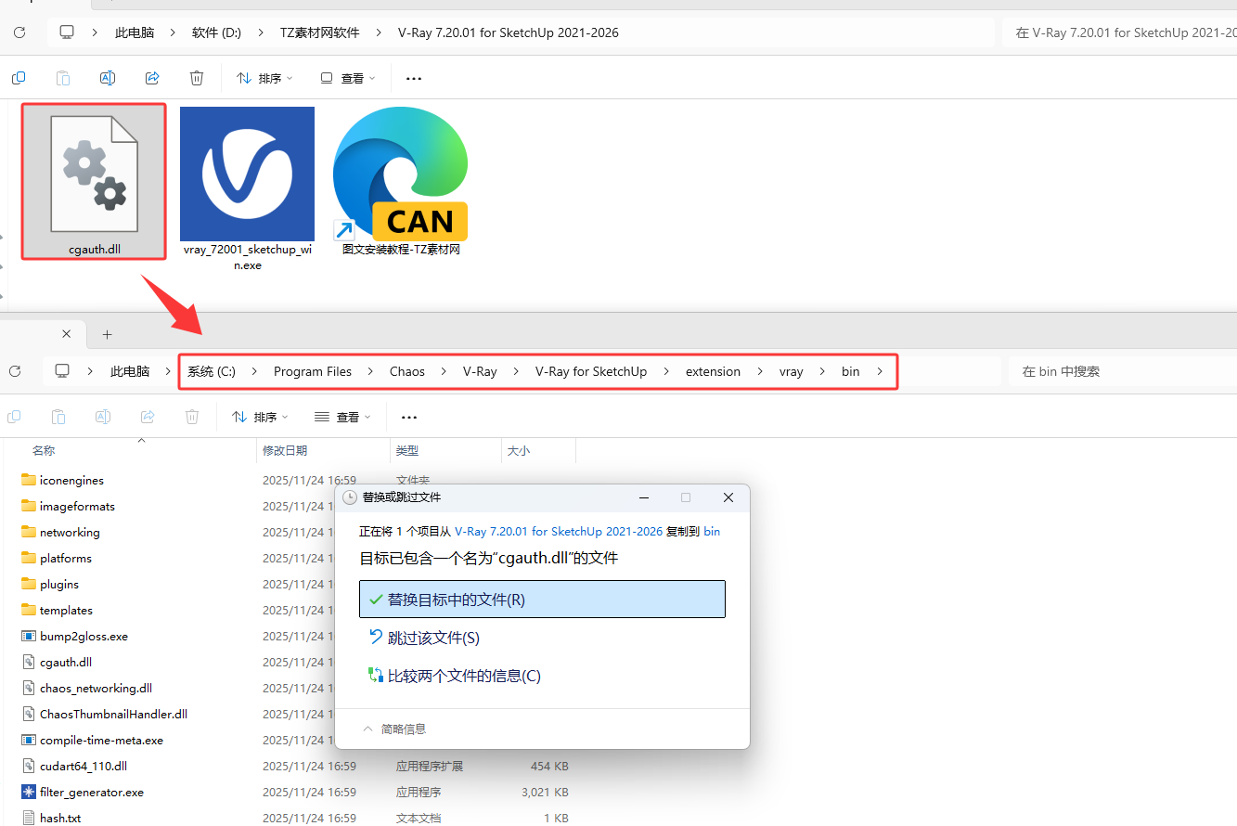Click the computer icon in the V-Ray 7.20.01 window address bar

tap(67, 32)
